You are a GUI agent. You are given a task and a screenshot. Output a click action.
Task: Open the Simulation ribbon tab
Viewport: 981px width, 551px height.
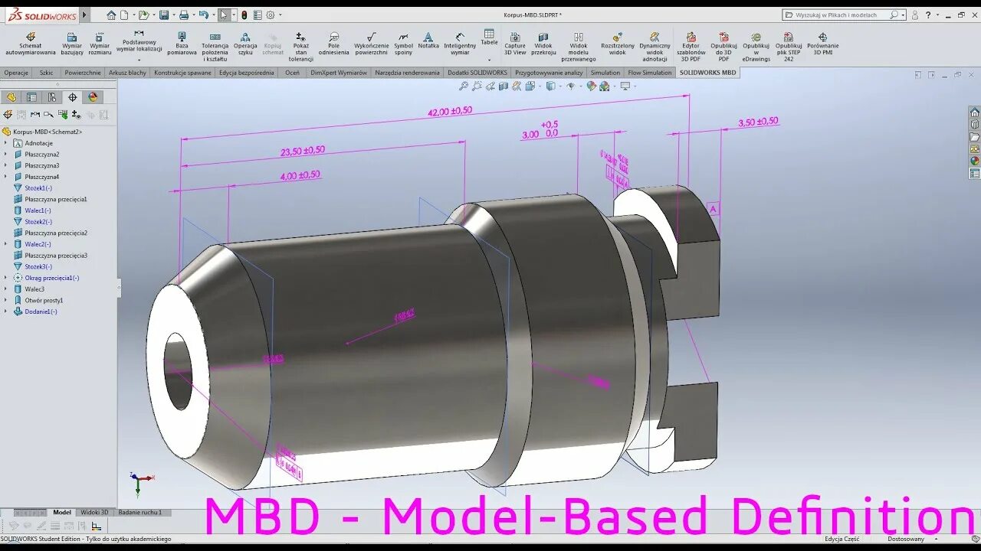(605, 73)
